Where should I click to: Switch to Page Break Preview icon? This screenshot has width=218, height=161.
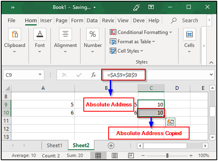pyautogui.click(x=131, y=156)
